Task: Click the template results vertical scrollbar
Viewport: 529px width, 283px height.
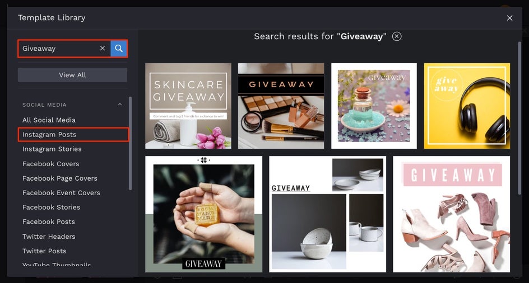Action: (519, 118)
